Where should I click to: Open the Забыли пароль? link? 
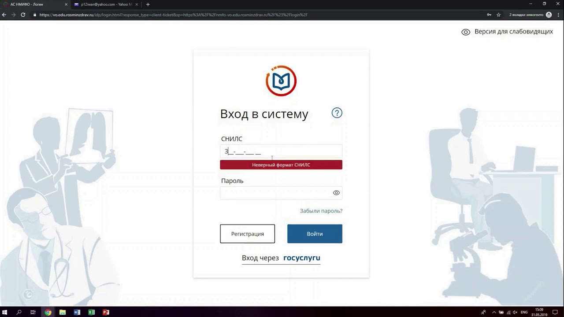point(321,211)
